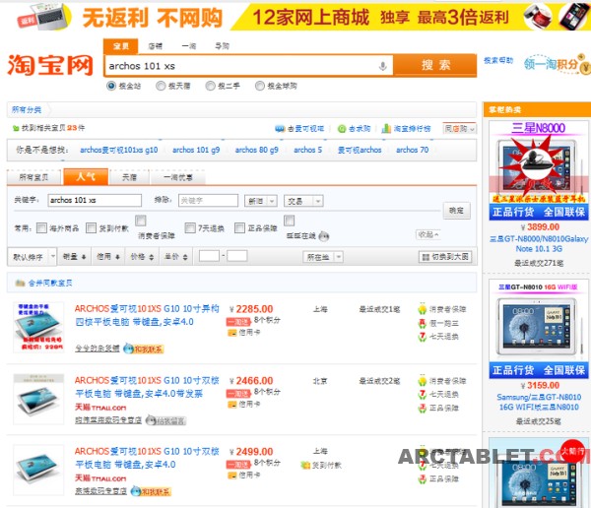Open the 天猫 results tab
Screen dimensions: 591x508
[129, 177]
